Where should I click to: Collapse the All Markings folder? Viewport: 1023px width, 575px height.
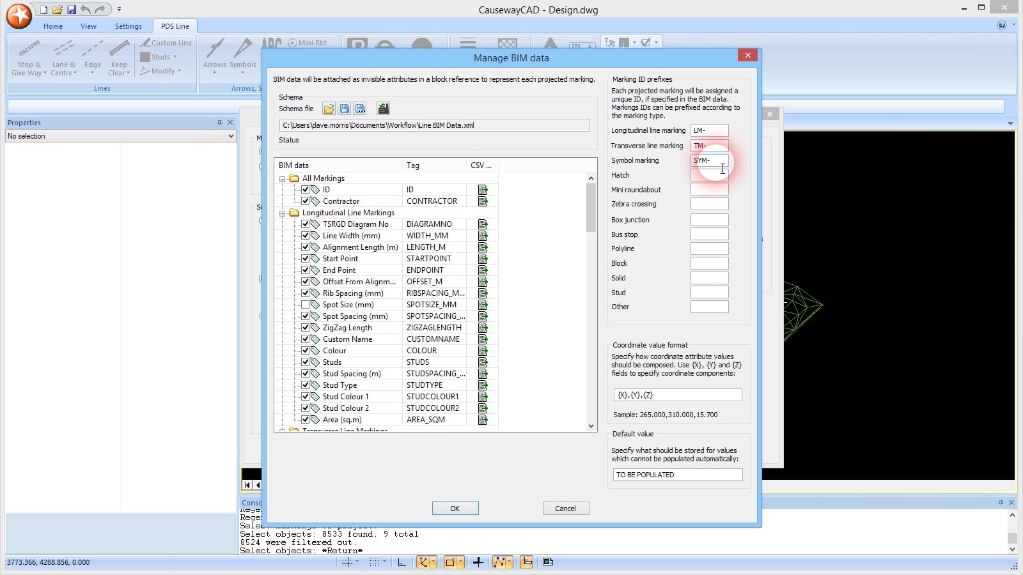click(x=283, y=178)
